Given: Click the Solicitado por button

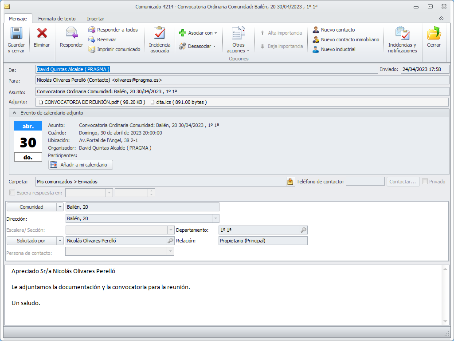Looking at the screenshot, I should point(31,241).
